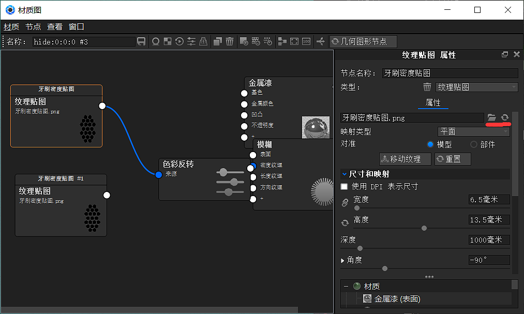524x314 pixels.
Task: Click the 高度 slider handle
Action: pyautogui.click(x=424, y=228)
